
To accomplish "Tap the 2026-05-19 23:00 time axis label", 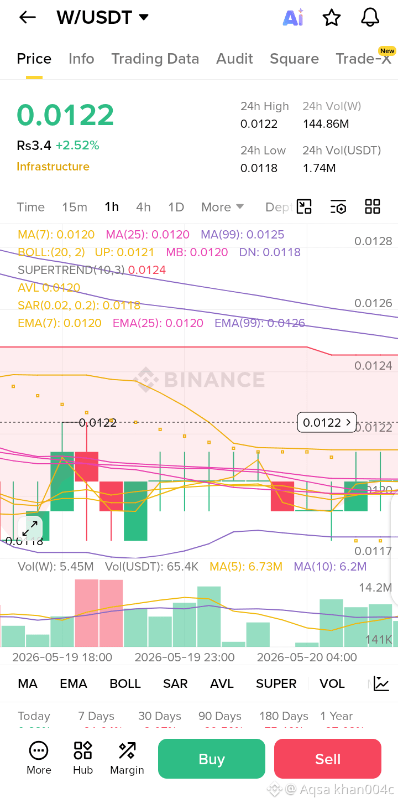I will point(185,657).
